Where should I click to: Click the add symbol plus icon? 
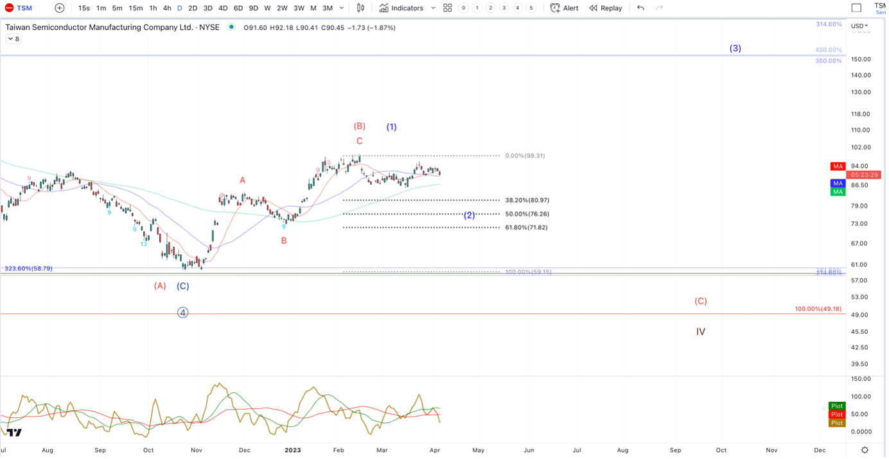(x=60, y=8)
